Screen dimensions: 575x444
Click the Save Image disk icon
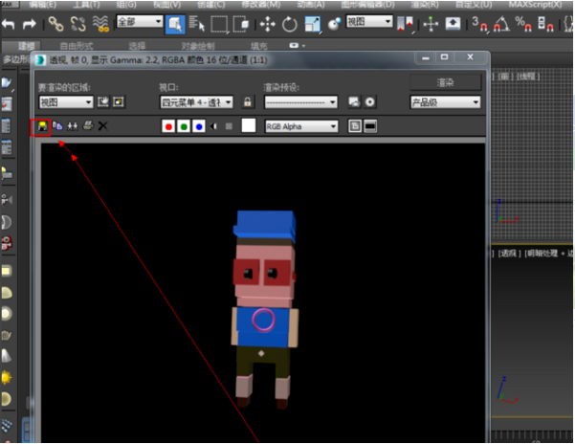42,127
